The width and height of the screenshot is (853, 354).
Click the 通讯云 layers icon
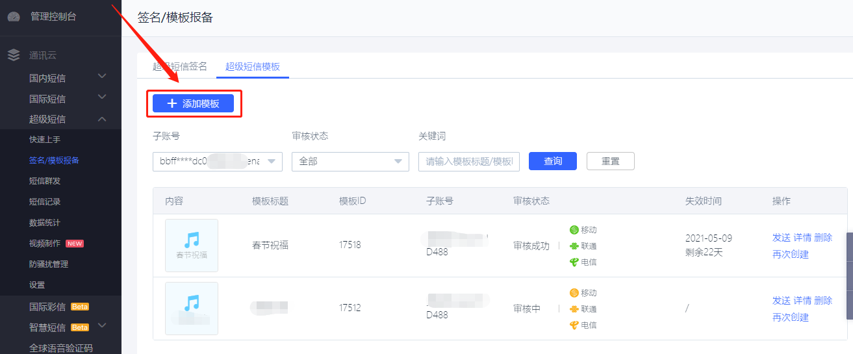(x=14, y=55)
